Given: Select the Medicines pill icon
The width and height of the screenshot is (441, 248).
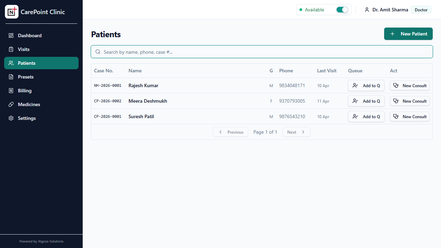Looking at the screenshot, I should click(11, 104).
